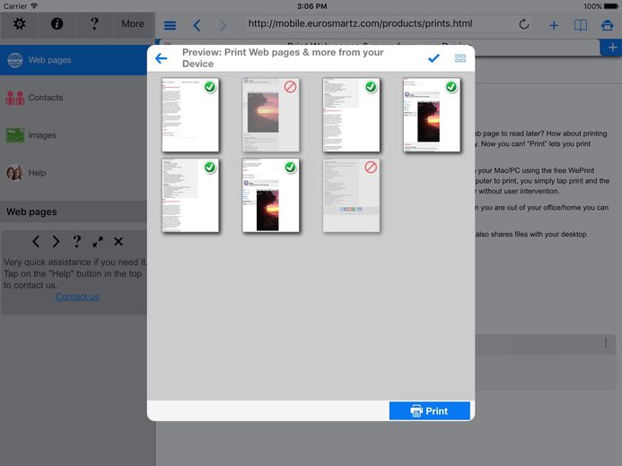Select Contacts in the sidebar
The image size is (622, 466).
(74, 98)
